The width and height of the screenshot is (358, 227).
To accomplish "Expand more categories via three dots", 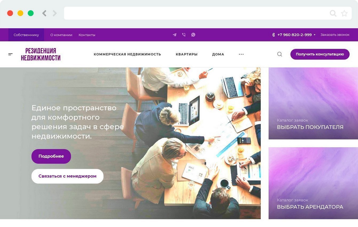I will point(241,54).
